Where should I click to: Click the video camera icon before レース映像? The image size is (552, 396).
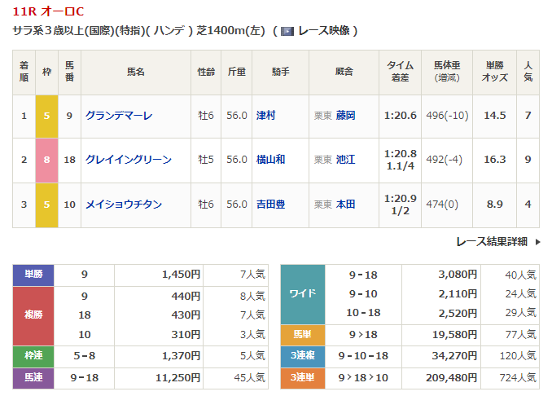point(287,31)
